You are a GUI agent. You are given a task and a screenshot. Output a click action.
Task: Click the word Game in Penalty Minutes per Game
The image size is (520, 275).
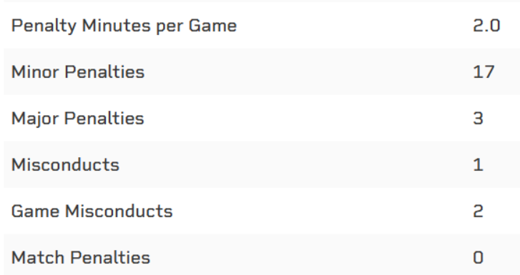[x=212, y=26]
